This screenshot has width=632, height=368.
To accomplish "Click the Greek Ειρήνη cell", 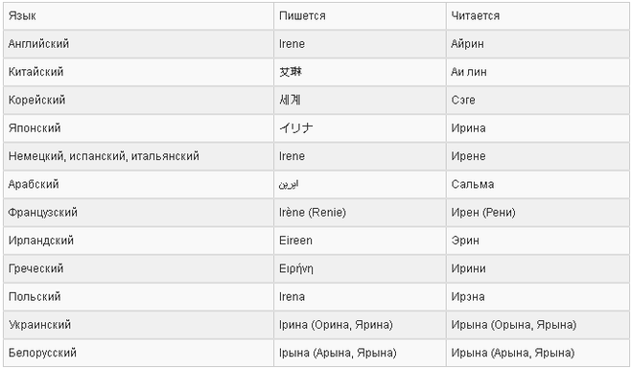I will click(360, 268).
